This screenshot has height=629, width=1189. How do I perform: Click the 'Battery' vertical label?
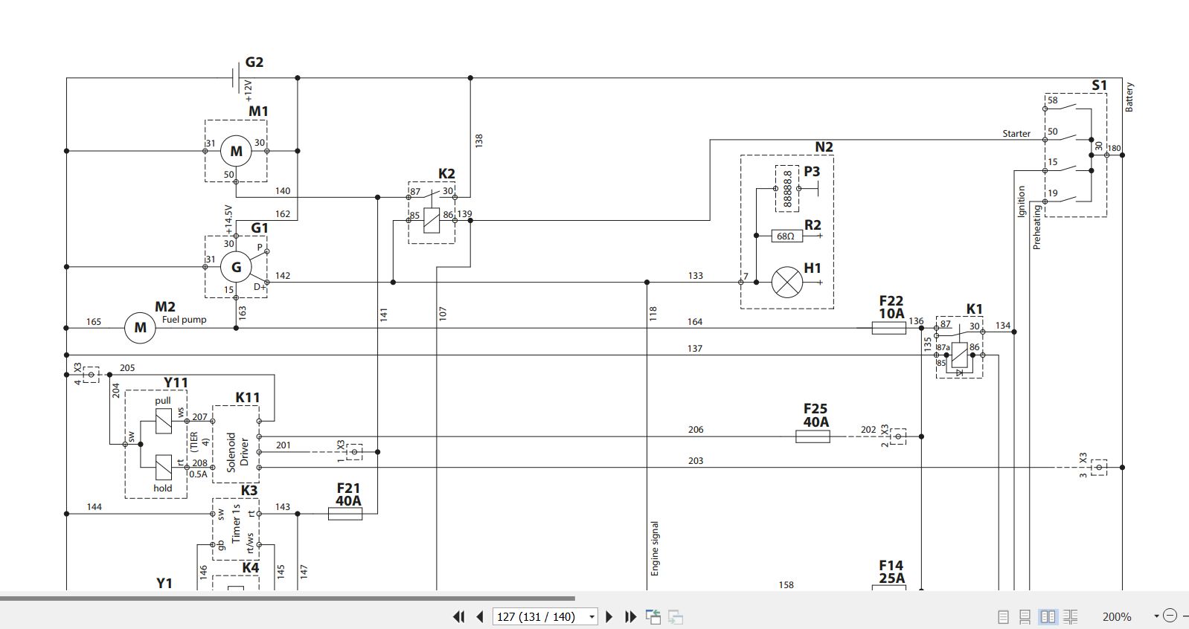tap(1129, 97)
